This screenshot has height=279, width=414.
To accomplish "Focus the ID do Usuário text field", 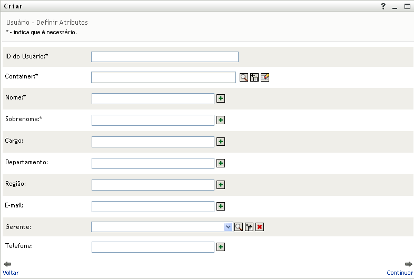I will click(x=165, y=57).
